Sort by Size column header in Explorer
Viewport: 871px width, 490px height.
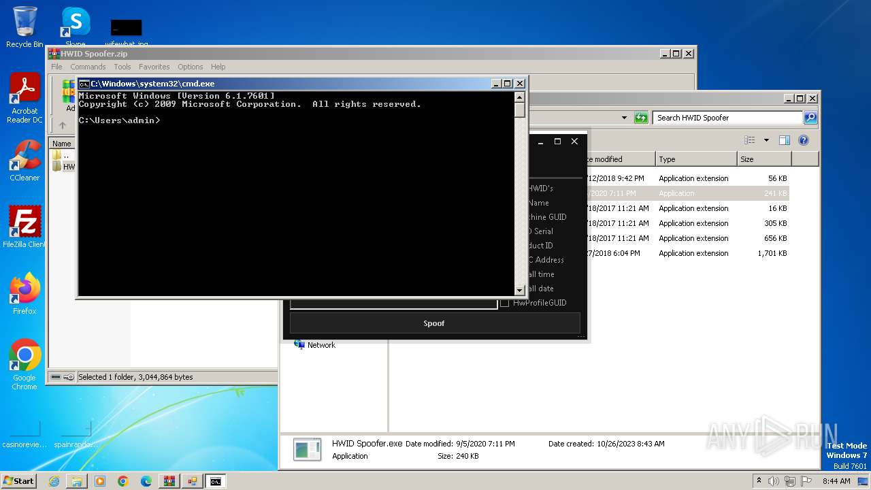(x=764, y=159)
